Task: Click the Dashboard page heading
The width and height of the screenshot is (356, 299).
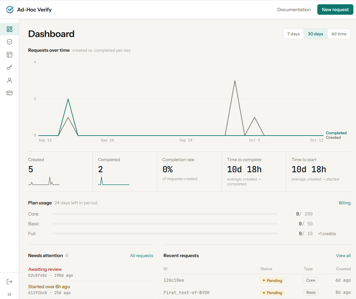Action: click(x=51, y=34)
